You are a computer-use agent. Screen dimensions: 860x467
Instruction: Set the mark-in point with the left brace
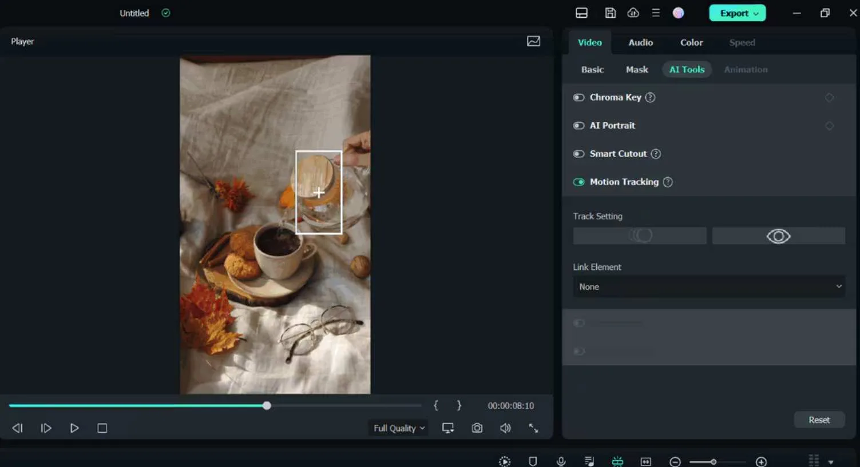tap(436, 406)
